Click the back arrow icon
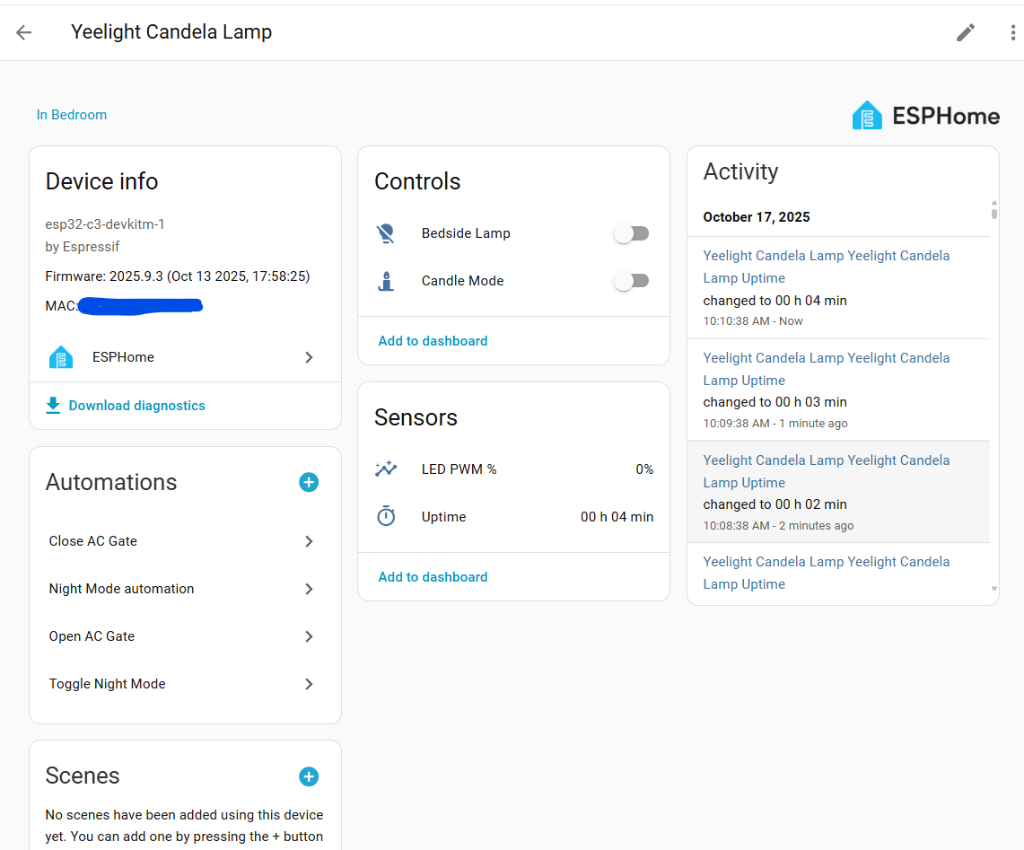The width and height of the screenshot is (1024, 850). pos(24,32)
